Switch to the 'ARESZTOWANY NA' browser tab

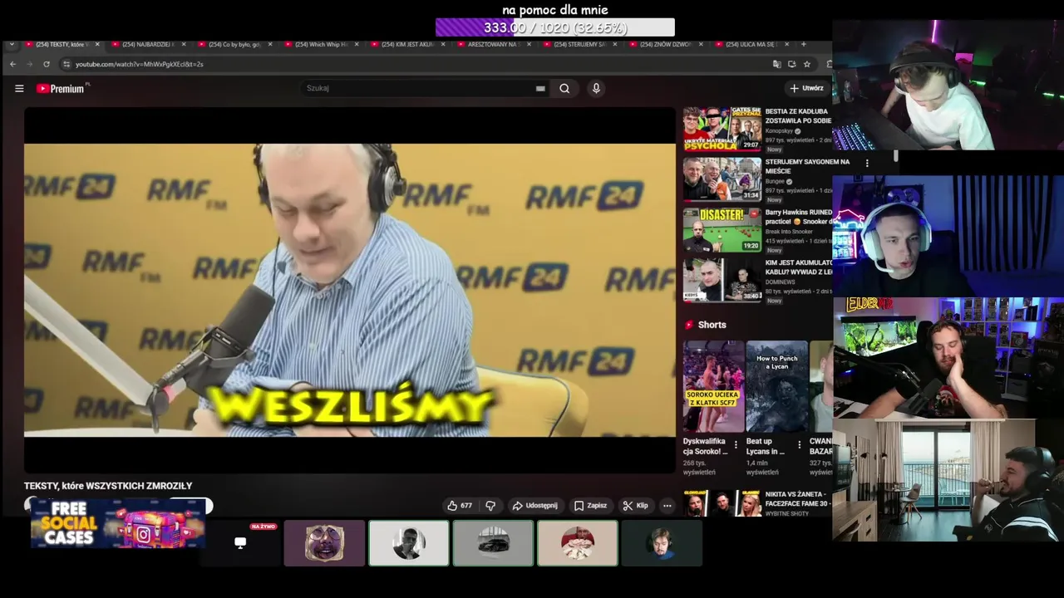(x=492, y=44)
